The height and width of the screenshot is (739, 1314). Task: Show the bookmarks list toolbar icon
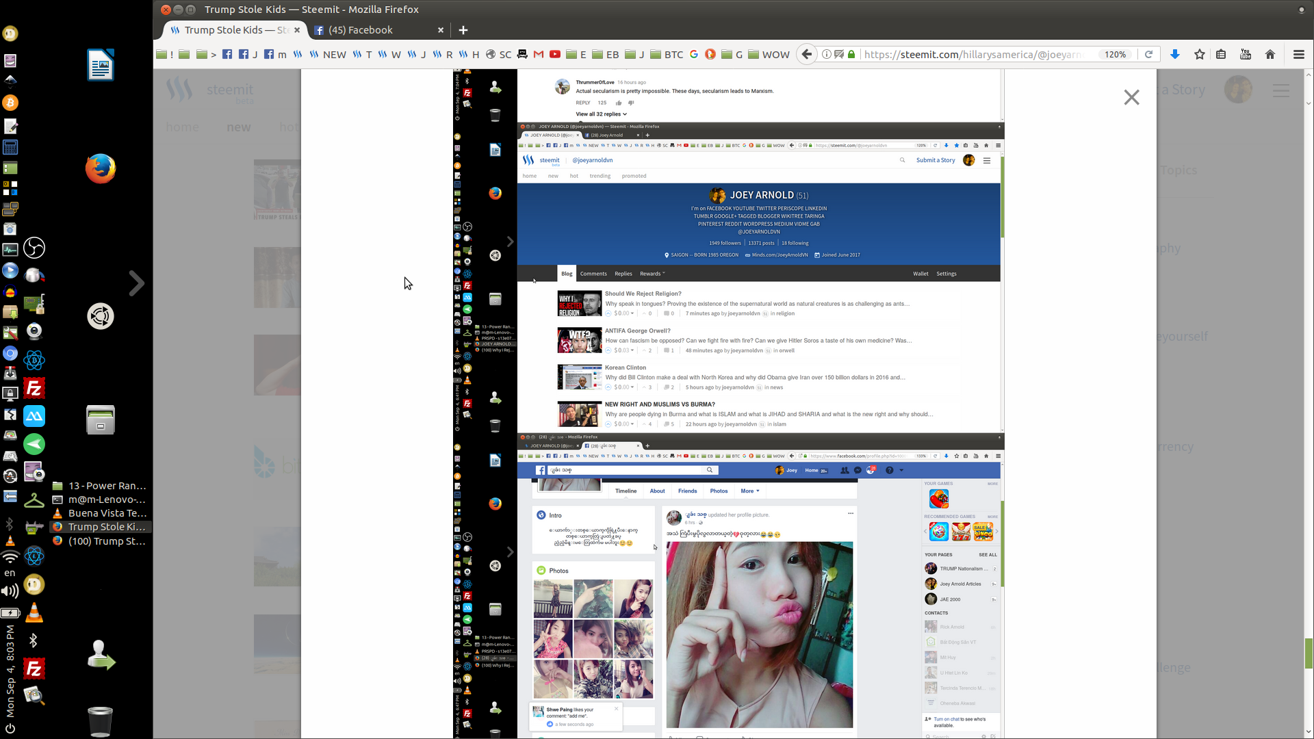tap(1221, 55)
